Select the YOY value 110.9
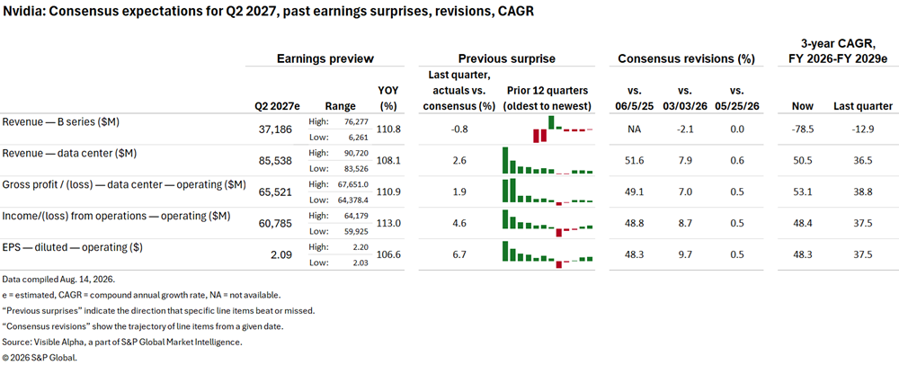Image resolution: width=899 pixels, height=365 pixels. click(x=389, y=192)
